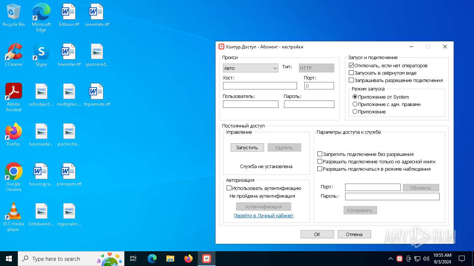Screen dimensions: 474x266
Task: Select primarym.rtf file on desktop
Action: coord(69,175)
